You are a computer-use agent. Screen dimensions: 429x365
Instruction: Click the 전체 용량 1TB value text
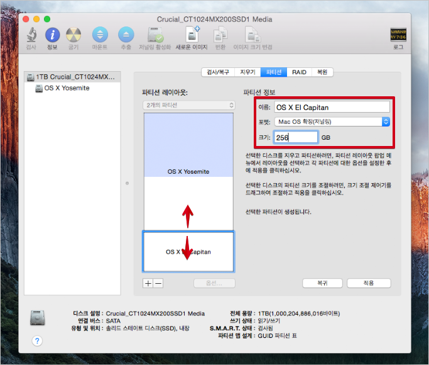299,313
